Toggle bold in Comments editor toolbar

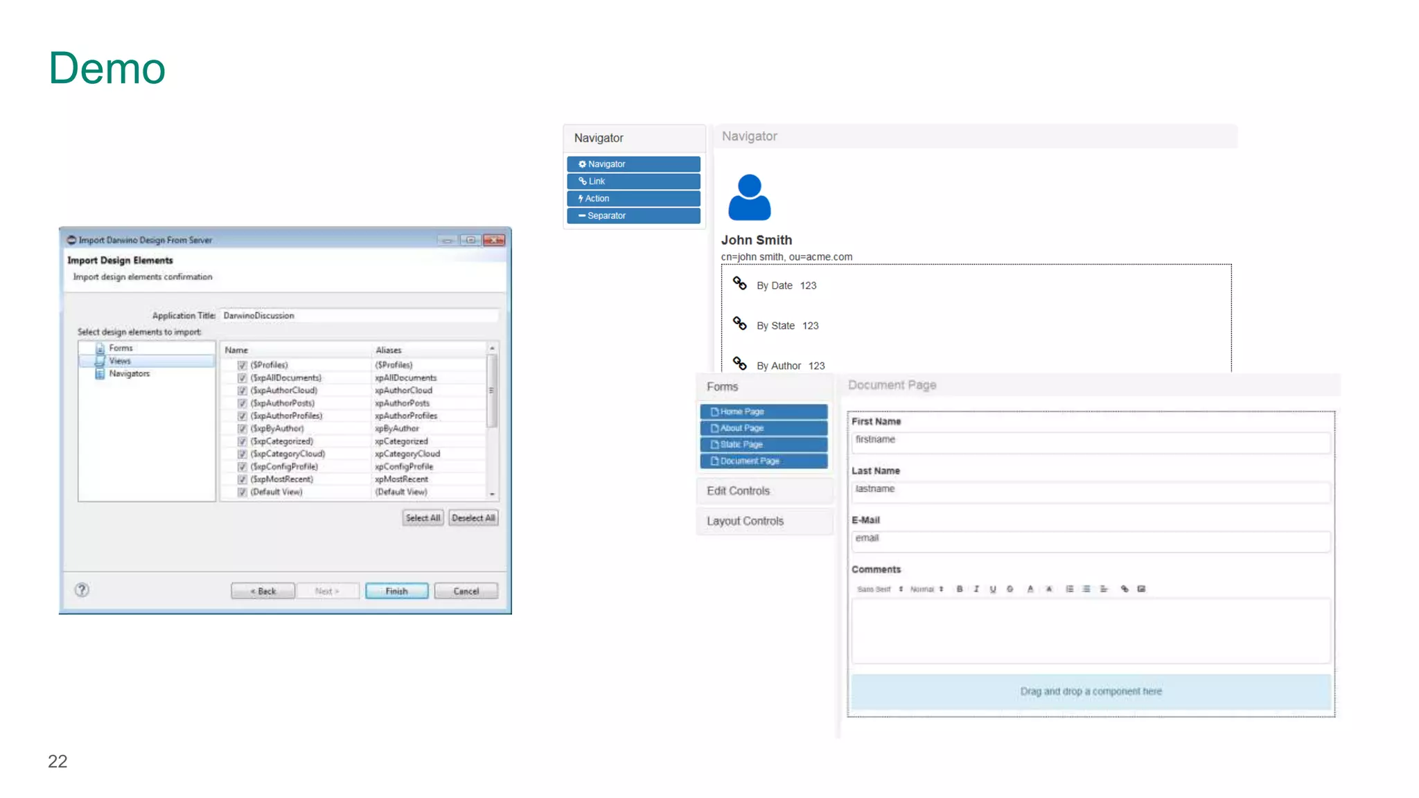point(960,589)
